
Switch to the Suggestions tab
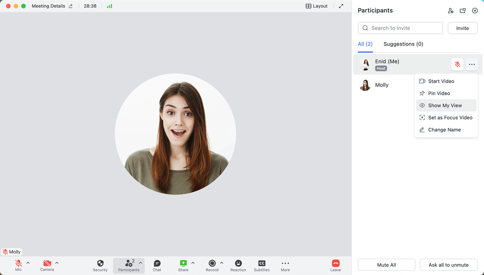click(403, 44)
